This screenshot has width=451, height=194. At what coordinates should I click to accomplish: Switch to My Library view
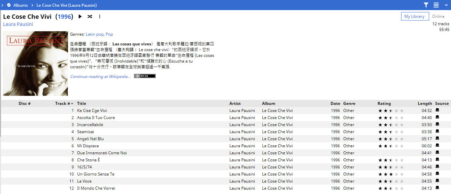click(x=415, y=16)
